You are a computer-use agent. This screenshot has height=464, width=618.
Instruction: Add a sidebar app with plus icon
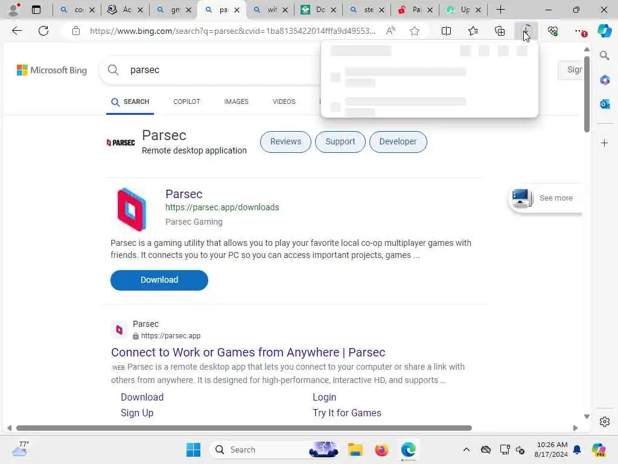(x=605, y=143)
